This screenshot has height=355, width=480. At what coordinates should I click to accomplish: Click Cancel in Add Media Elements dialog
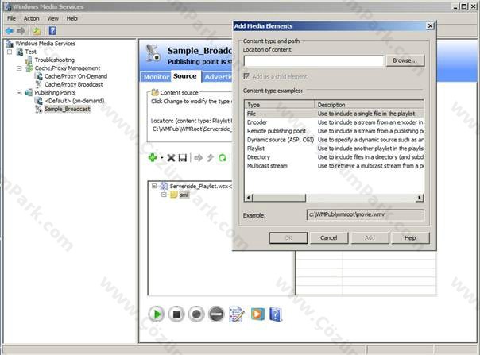coord(329,237)
